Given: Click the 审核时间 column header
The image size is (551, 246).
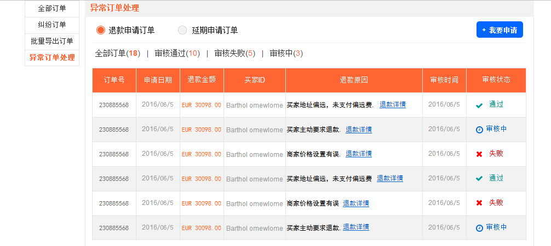Looking at the screenshot, I should pos(445,80).
